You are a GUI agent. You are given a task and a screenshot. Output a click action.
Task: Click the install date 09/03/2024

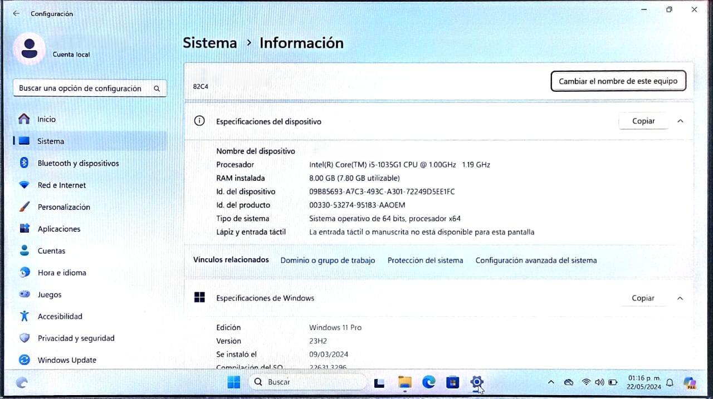coord(329,354)
